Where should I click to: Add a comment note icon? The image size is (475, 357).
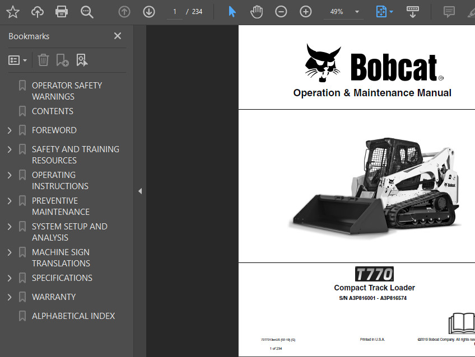click(449, 12)
